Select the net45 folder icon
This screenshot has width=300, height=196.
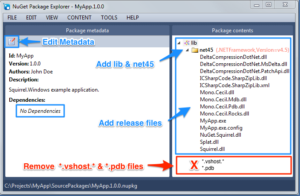point(194,50)
